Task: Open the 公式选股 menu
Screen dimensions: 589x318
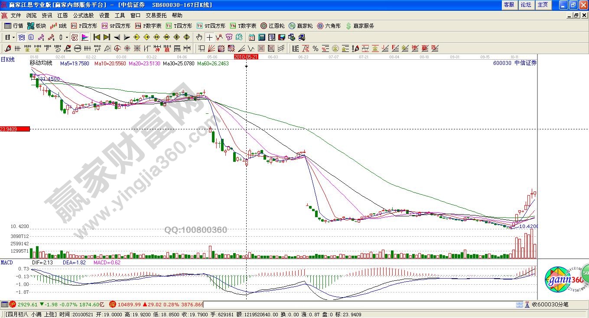Action: pos(83,15)
